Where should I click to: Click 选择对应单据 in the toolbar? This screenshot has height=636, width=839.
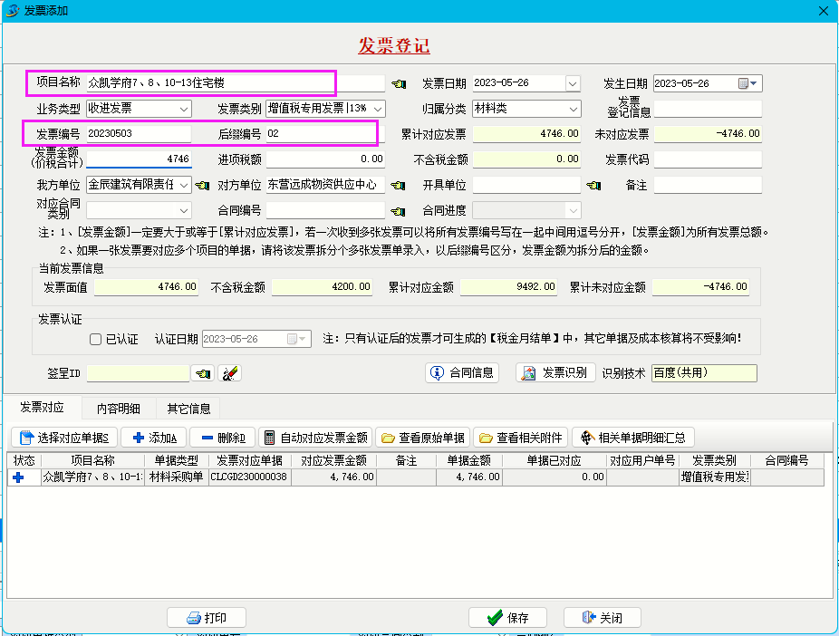(x=63, y=438)
